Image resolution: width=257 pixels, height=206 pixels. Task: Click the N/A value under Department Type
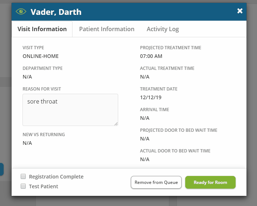(x=27, y=77)
